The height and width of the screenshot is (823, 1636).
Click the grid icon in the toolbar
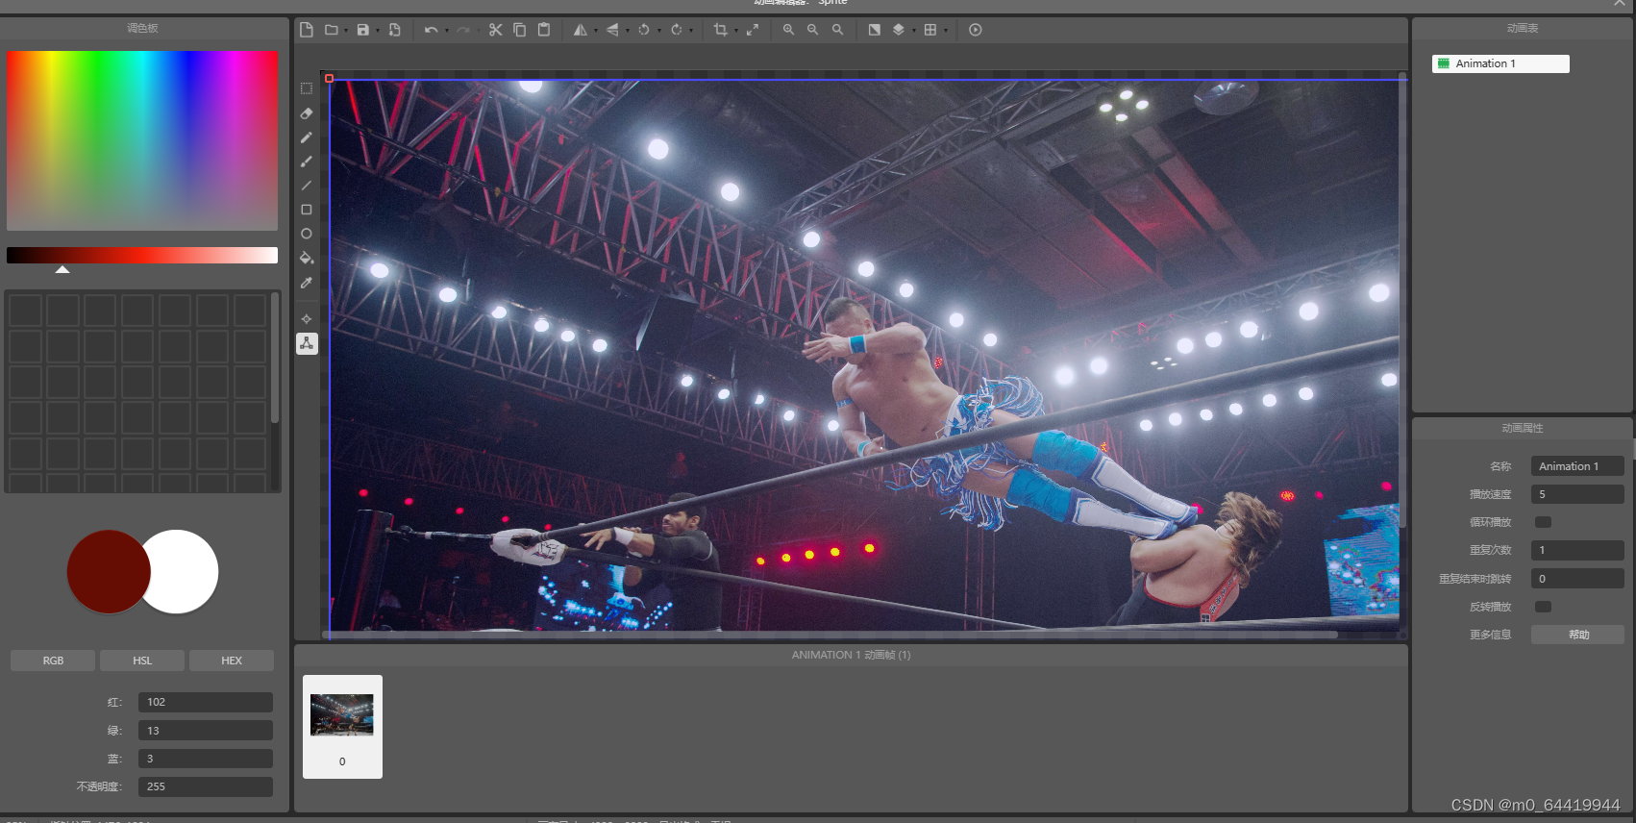930,30
